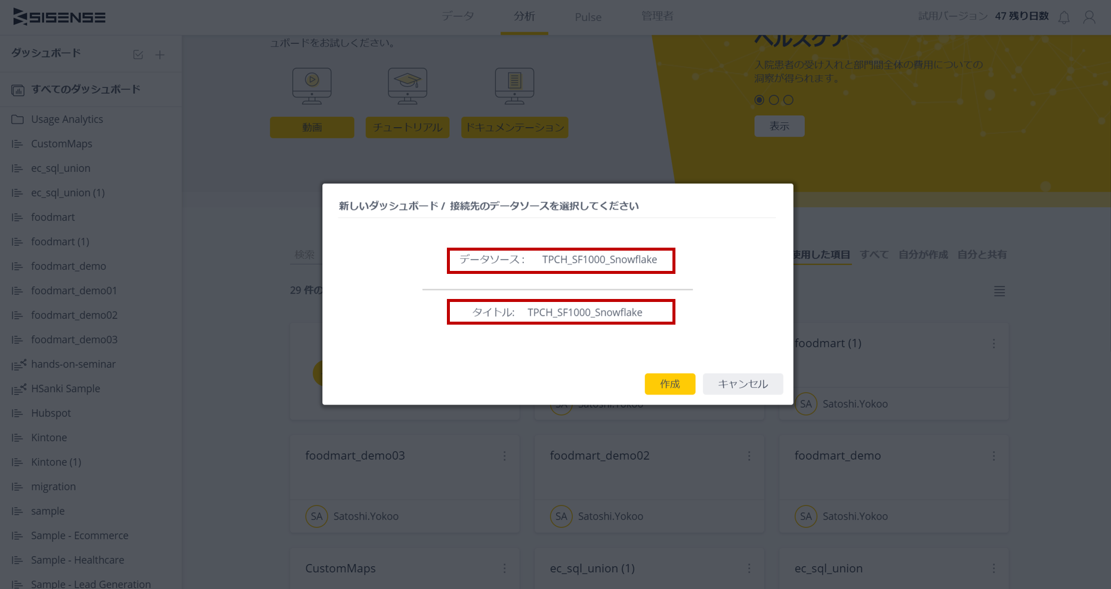Toggle list view icon on the right
The width and height of the screenshot is (1111, 589).
tap(999, 291)
